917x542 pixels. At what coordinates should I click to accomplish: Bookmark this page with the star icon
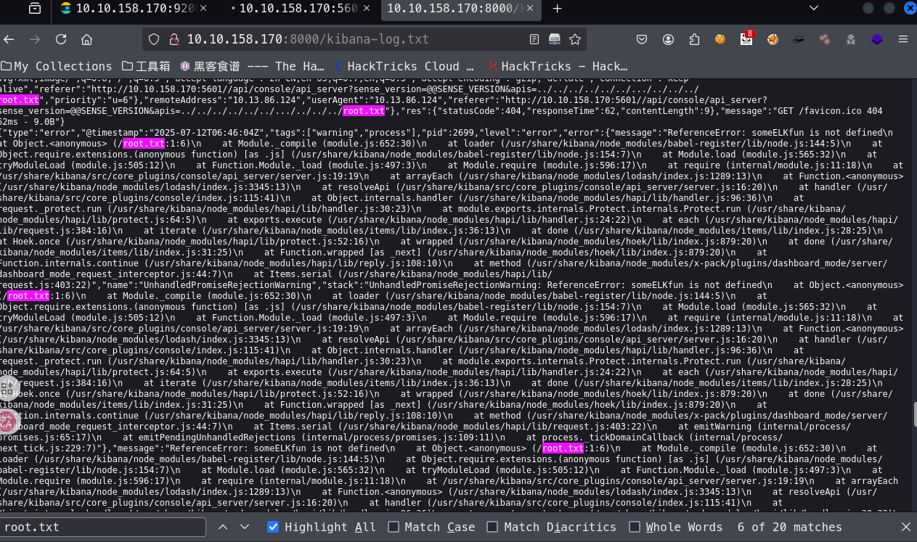coord(575,39)
